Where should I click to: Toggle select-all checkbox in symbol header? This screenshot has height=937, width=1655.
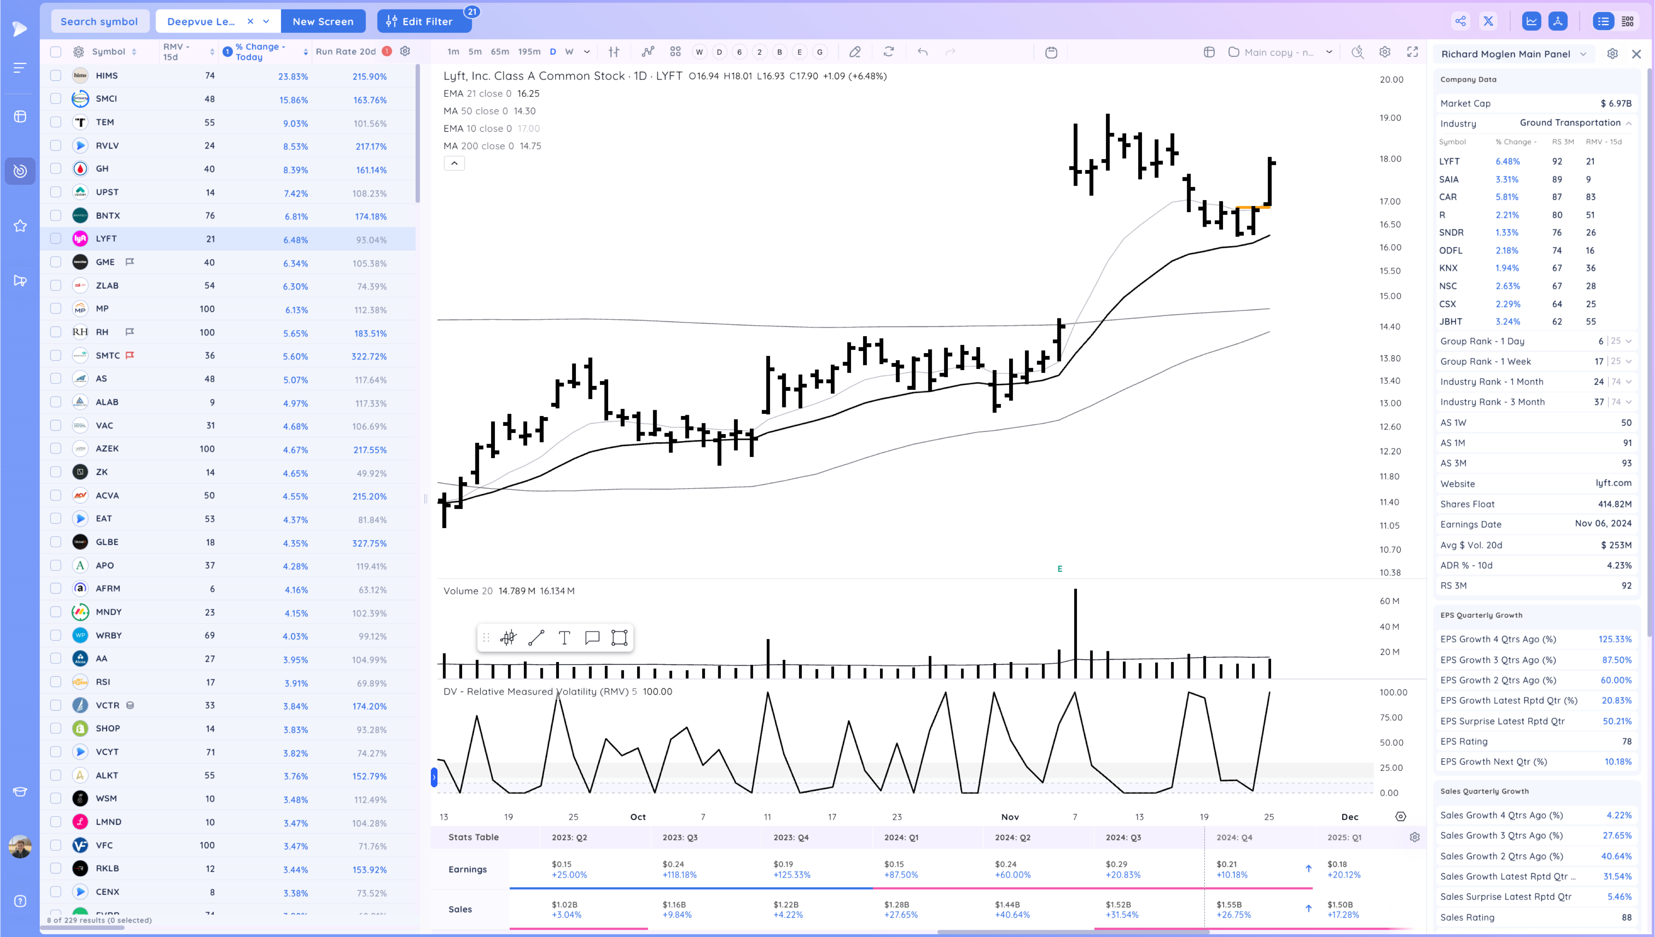tap(56, 52)
